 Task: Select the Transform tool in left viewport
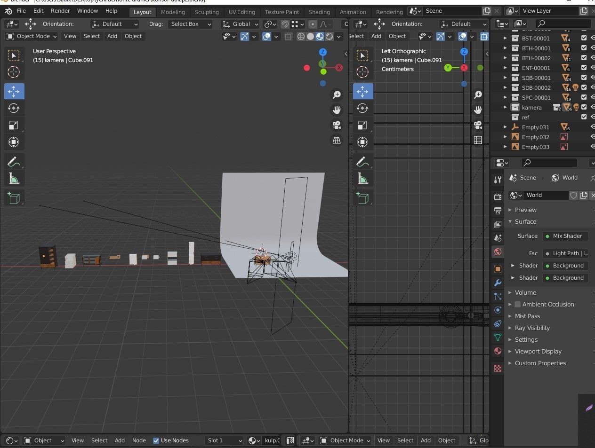(x=14, y=142)
